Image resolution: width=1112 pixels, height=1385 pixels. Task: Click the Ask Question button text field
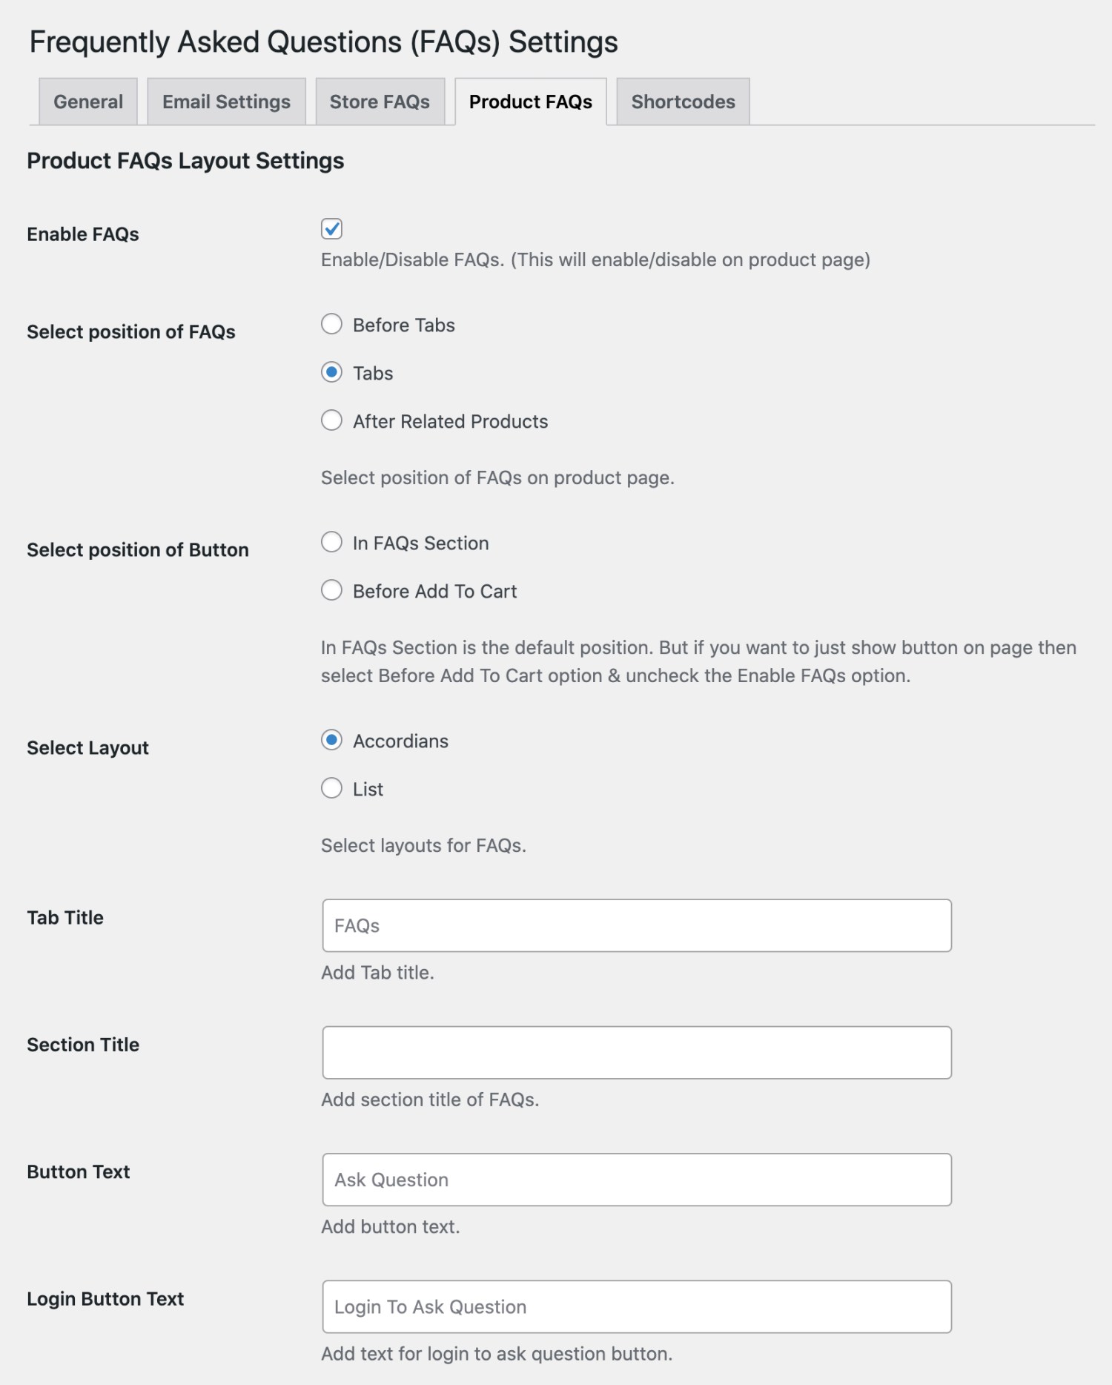636,1179
